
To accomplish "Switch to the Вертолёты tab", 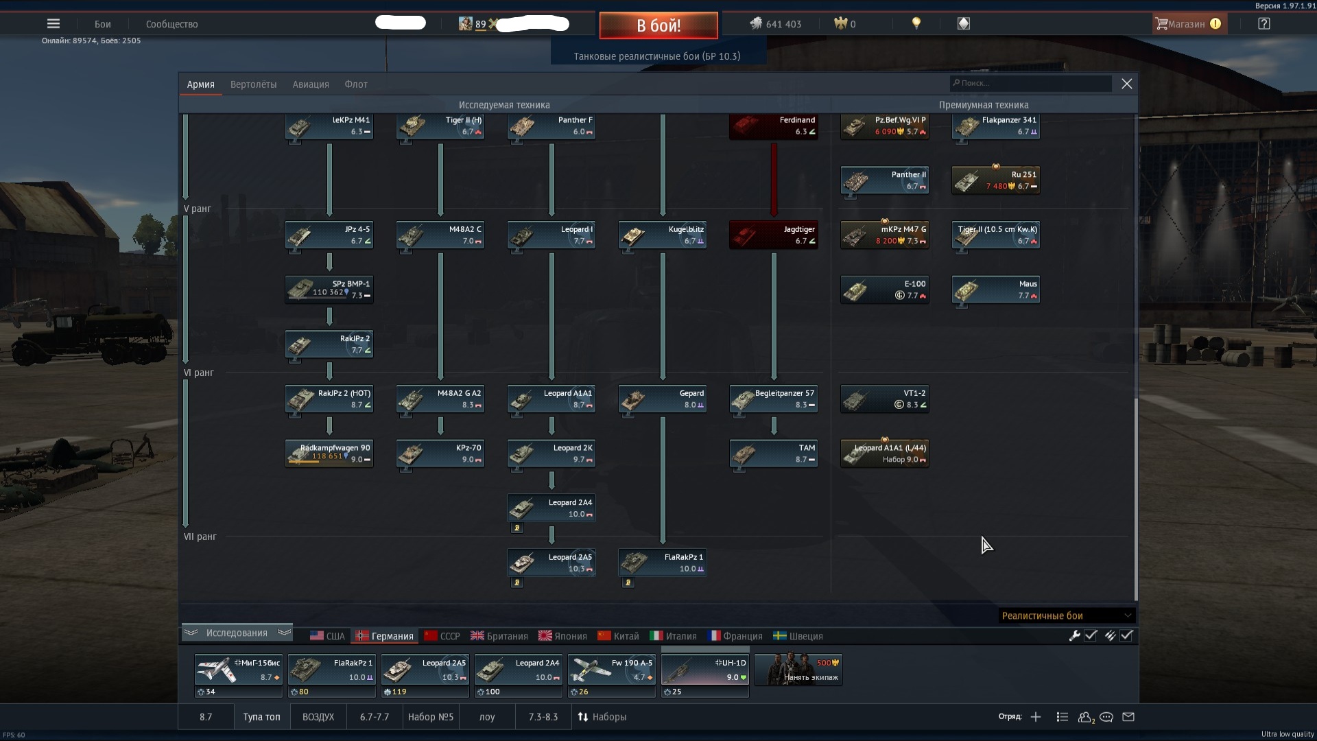I will click(x=254, y=84).
